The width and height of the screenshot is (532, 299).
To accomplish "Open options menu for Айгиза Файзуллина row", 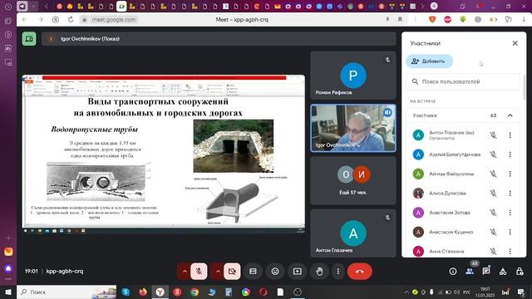I will [x=510, y=174].
